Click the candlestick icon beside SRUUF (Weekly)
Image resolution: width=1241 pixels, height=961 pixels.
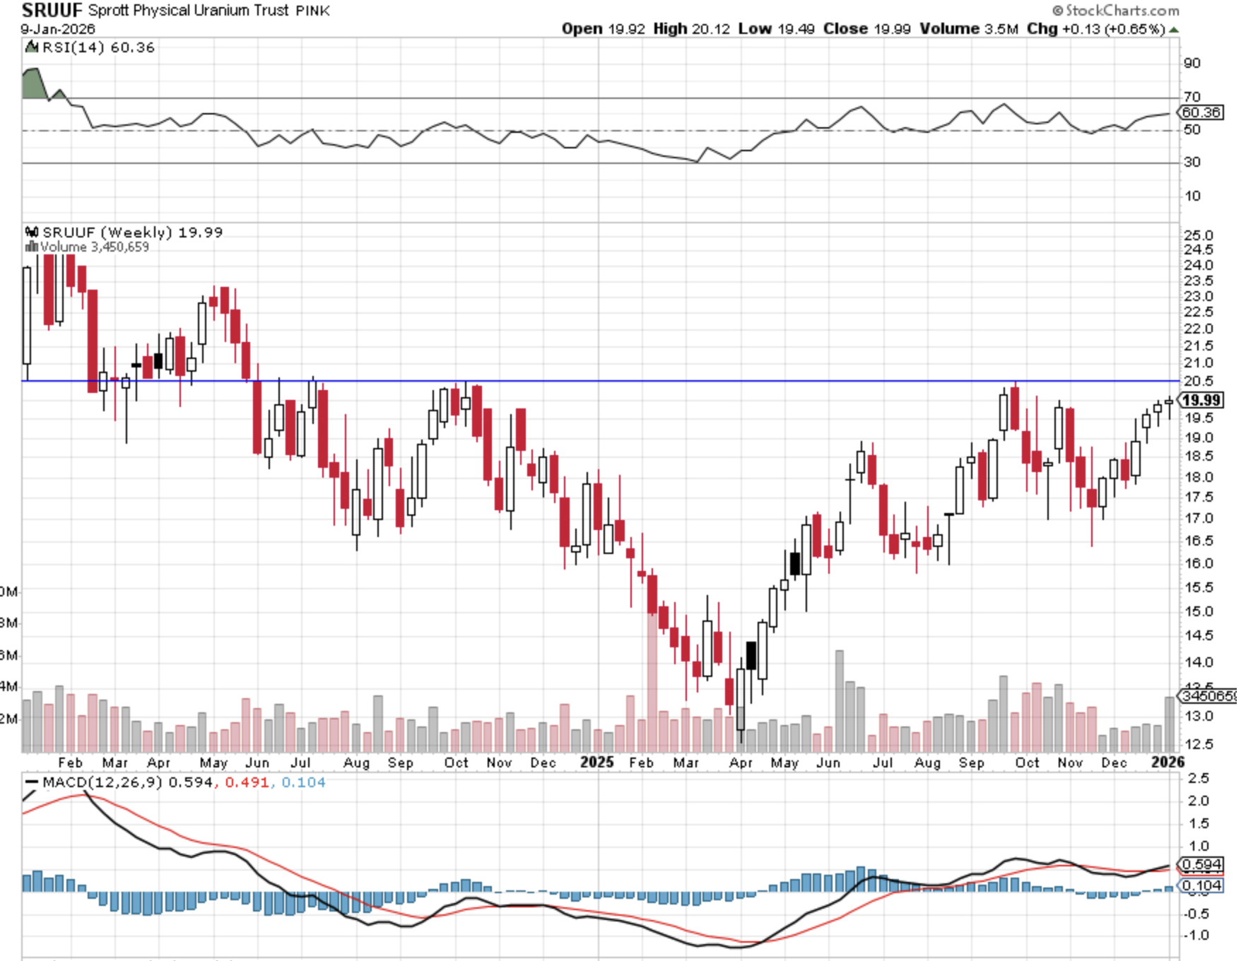[x=31, y=232]
